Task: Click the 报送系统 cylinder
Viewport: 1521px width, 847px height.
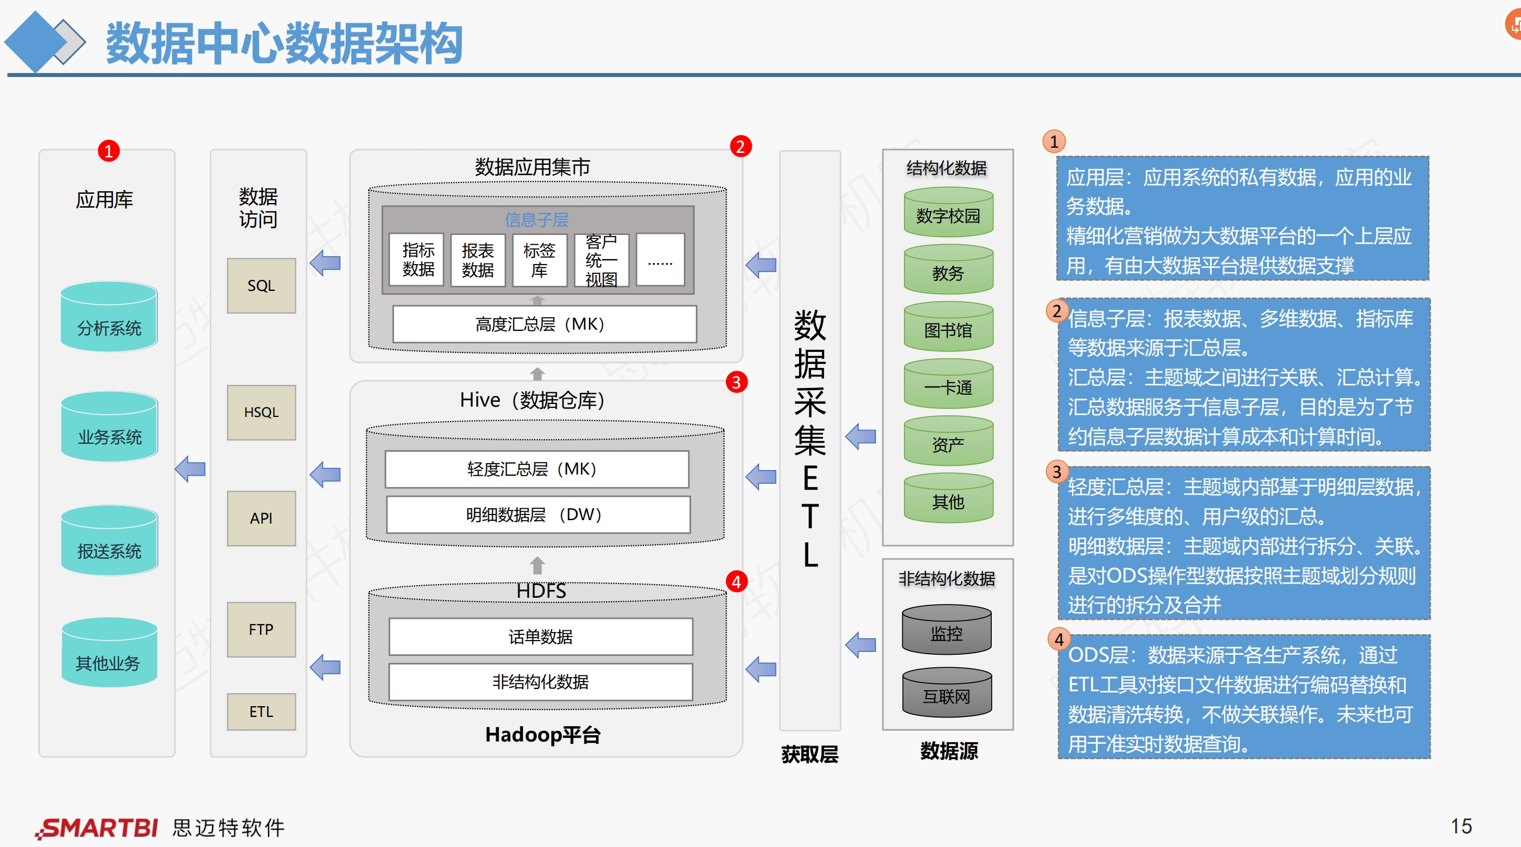Action: tap(109, 540)
